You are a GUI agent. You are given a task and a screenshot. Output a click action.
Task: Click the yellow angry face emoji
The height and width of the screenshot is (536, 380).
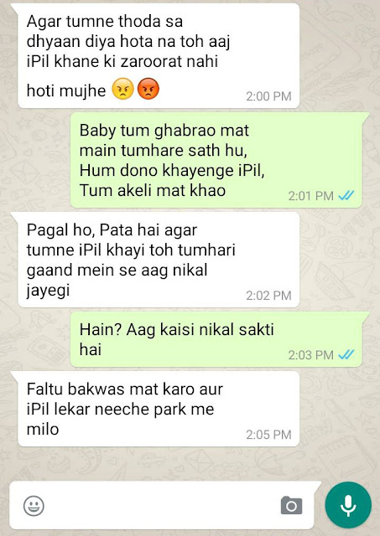point(123,89)
